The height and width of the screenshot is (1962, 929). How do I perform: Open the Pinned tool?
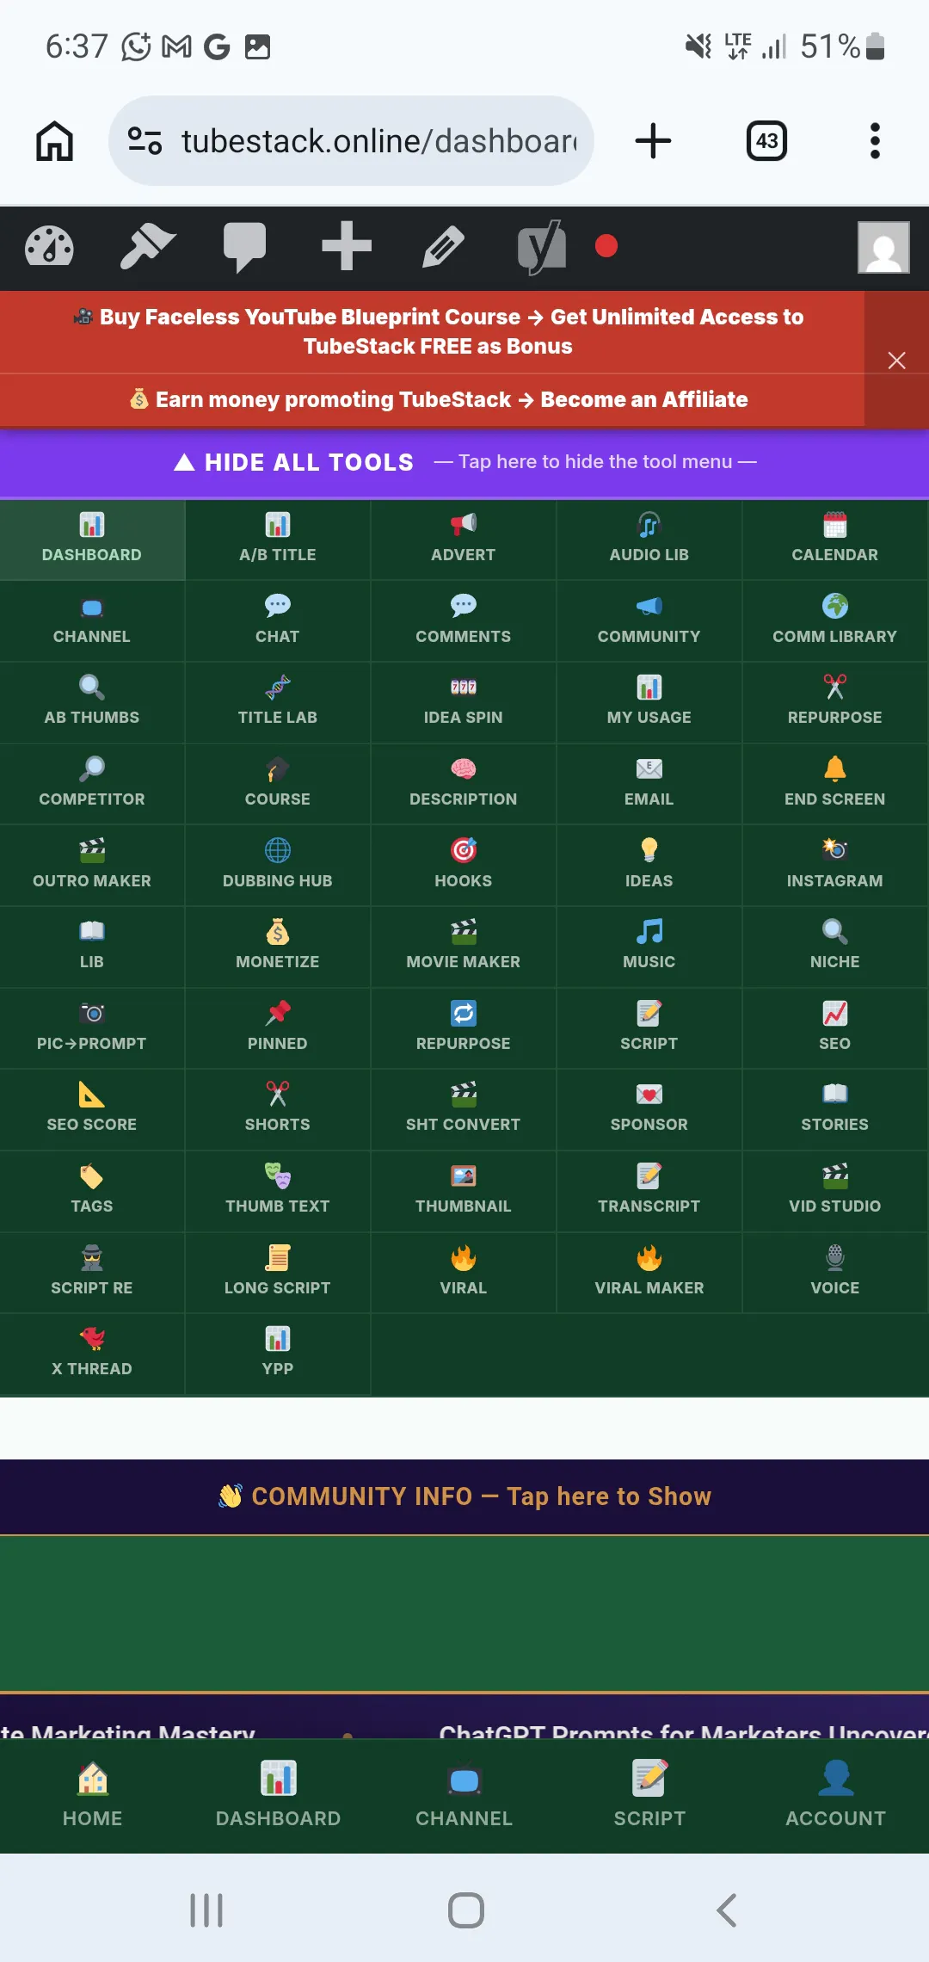click(278, 1028)
